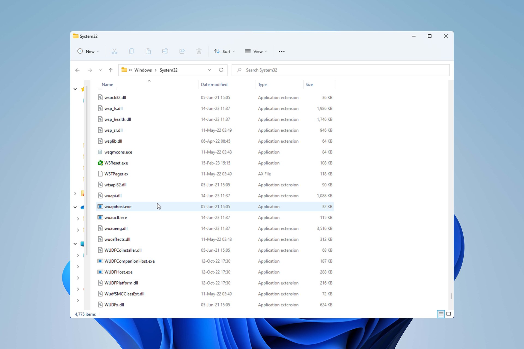This screenshot has width=524, height=349.
Task: Click the folder icon in address bar
Action: coord(124,70)
